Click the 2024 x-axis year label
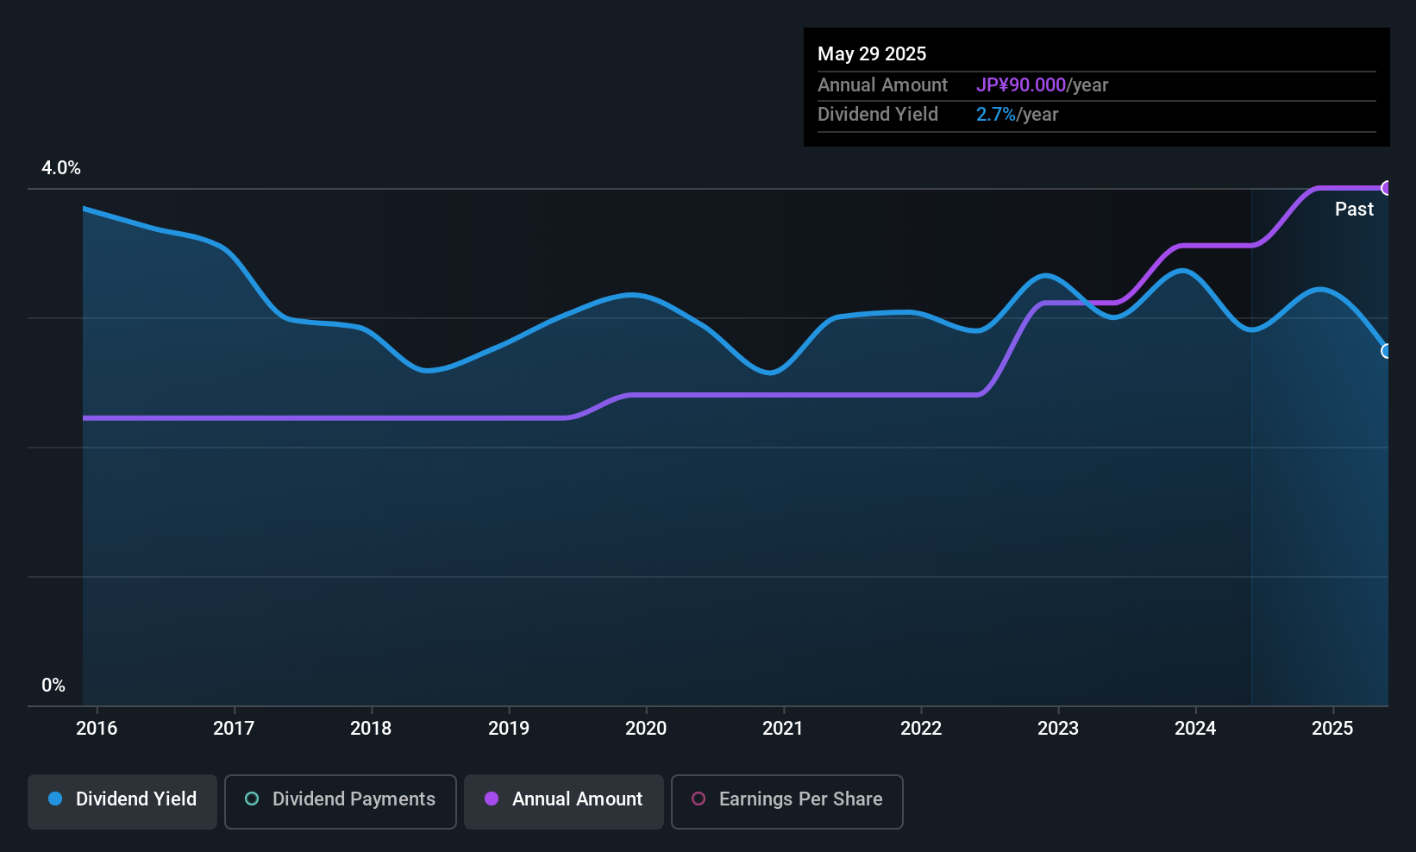Viewport: 1416px width, 852px height. pos(1195,728)
